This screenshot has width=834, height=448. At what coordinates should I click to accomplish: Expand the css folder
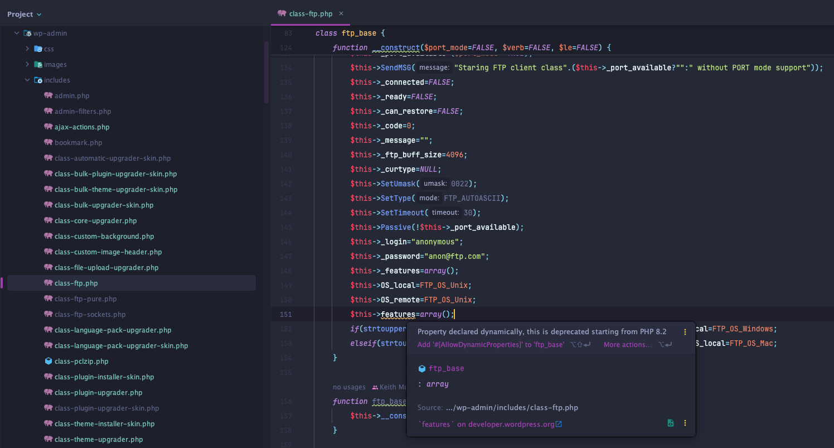pyautogui.click(x=27, y=49)
